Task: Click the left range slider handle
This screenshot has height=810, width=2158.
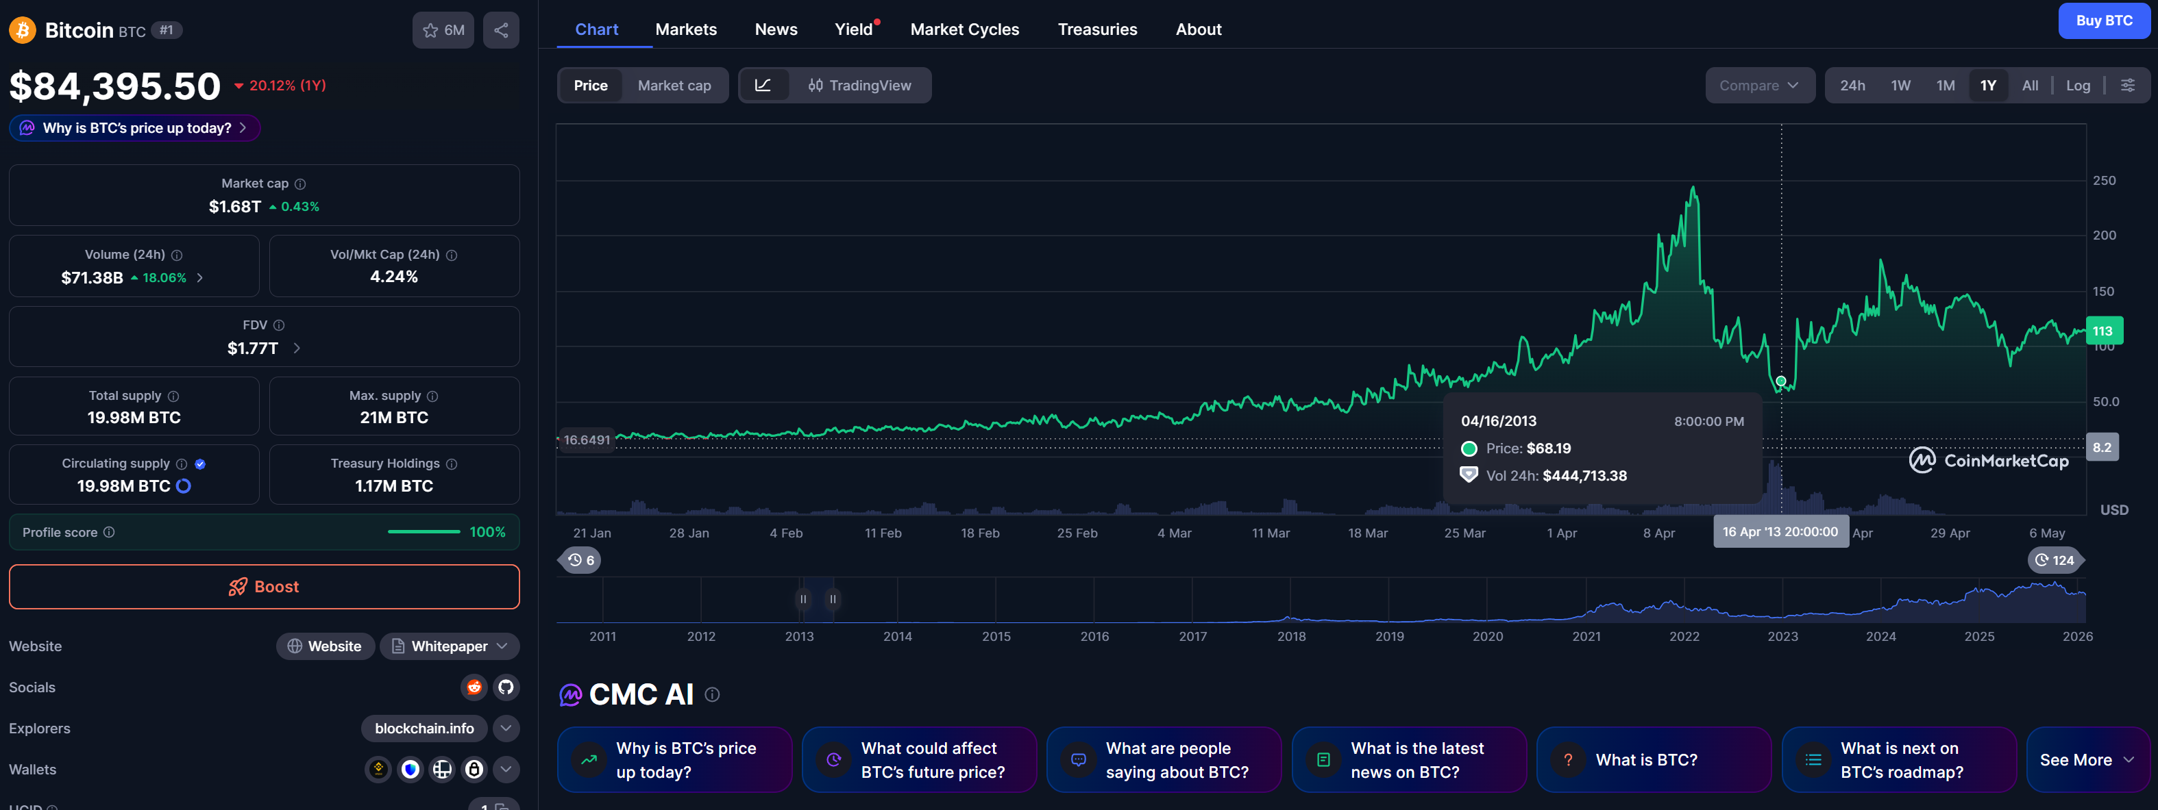Action: click(x=802, y=599)
